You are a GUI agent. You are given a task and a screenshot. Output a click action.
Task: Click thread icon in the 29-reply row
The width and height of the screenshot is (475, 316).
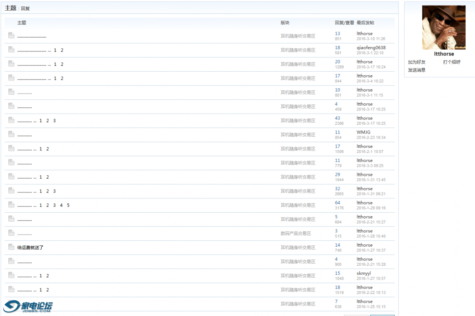(11, 176)
